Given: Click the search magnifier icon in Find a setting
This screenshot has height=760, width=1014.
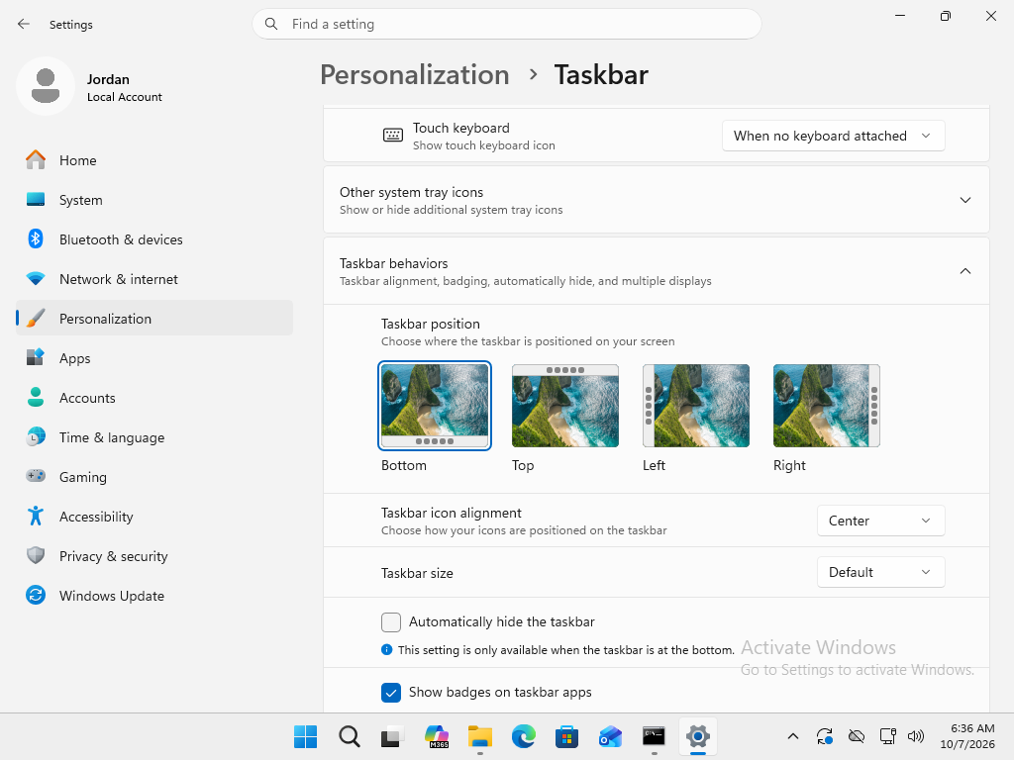Looking at the screenshot, I should click(271, 24).
